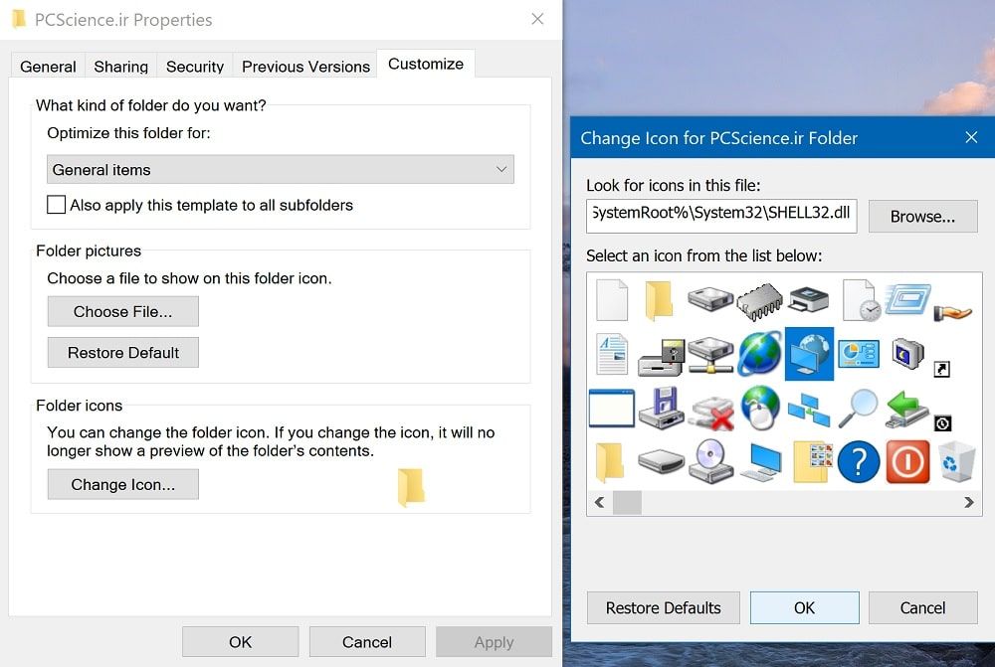The width and height of the screenshot is (995, 667).
Task: Pick the printer icon
Action: [809, 299]
